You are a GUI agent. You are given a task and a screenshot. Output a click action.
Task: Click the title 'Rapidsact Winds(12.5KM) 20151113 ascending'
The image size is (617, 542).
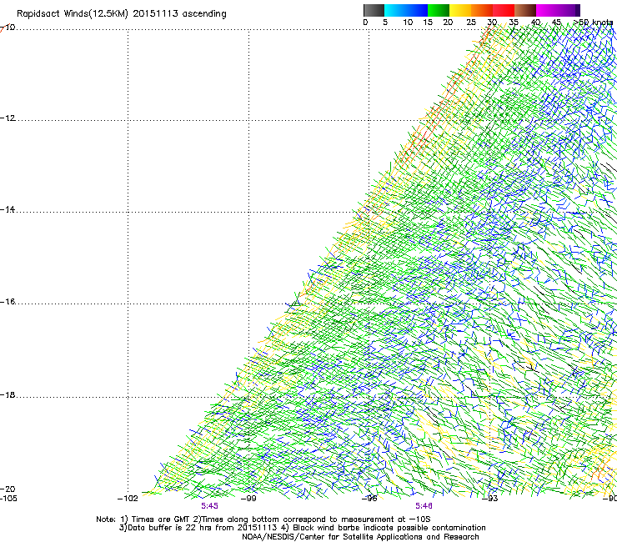click(x=122, y=14)
